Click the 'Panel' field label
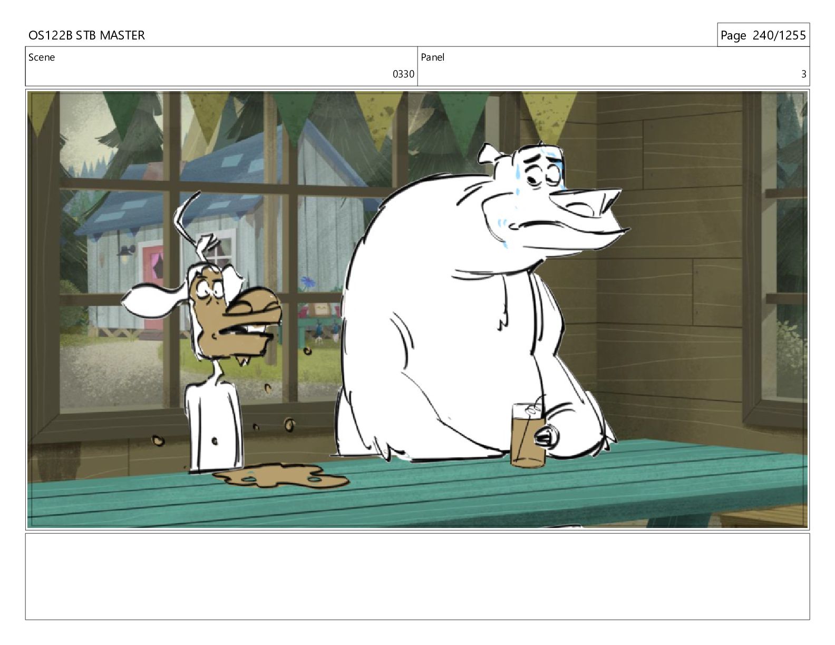Viewport: 835px width, 645px height. (432, 57)
